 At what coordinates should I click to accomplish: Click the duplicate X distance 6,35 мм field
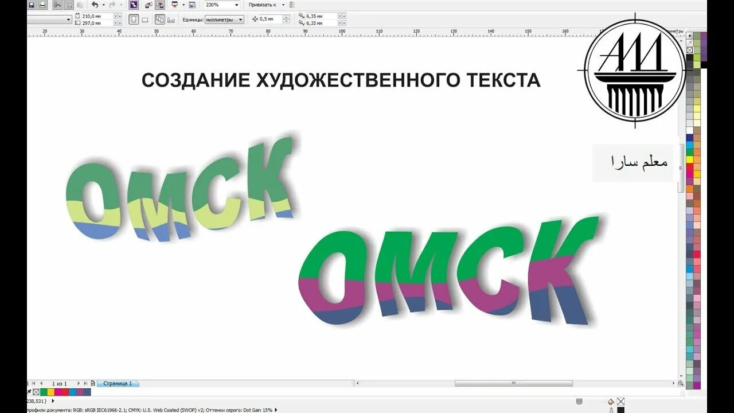(321, 16)
